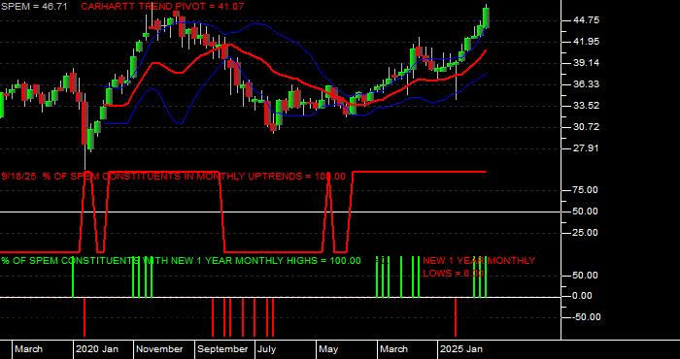Click the November date label

160,349
